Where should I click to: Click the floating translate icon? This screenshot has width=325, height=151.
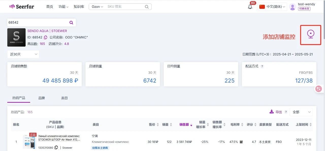[x=319, y=89]
